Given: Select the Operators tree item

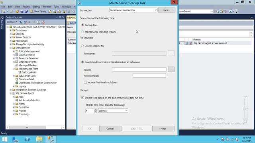Looking at the screenshot, I should pyautogui.click(x=24, y=107).
